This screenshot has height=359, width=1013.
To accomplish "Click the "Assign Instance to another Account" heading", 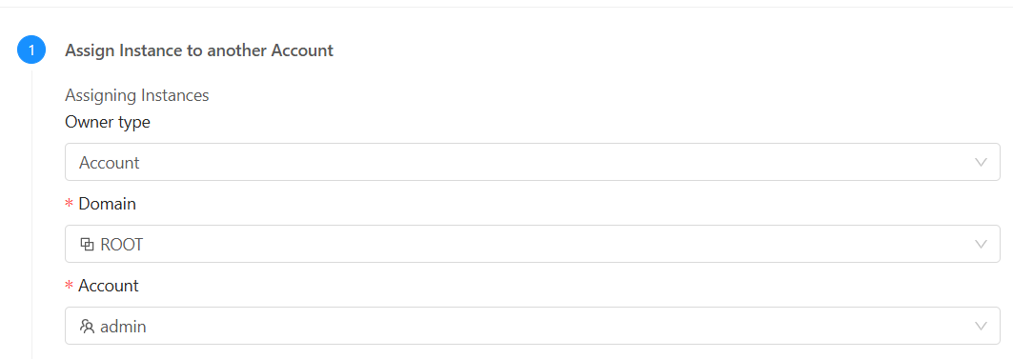I will click(x=199, y=50).
